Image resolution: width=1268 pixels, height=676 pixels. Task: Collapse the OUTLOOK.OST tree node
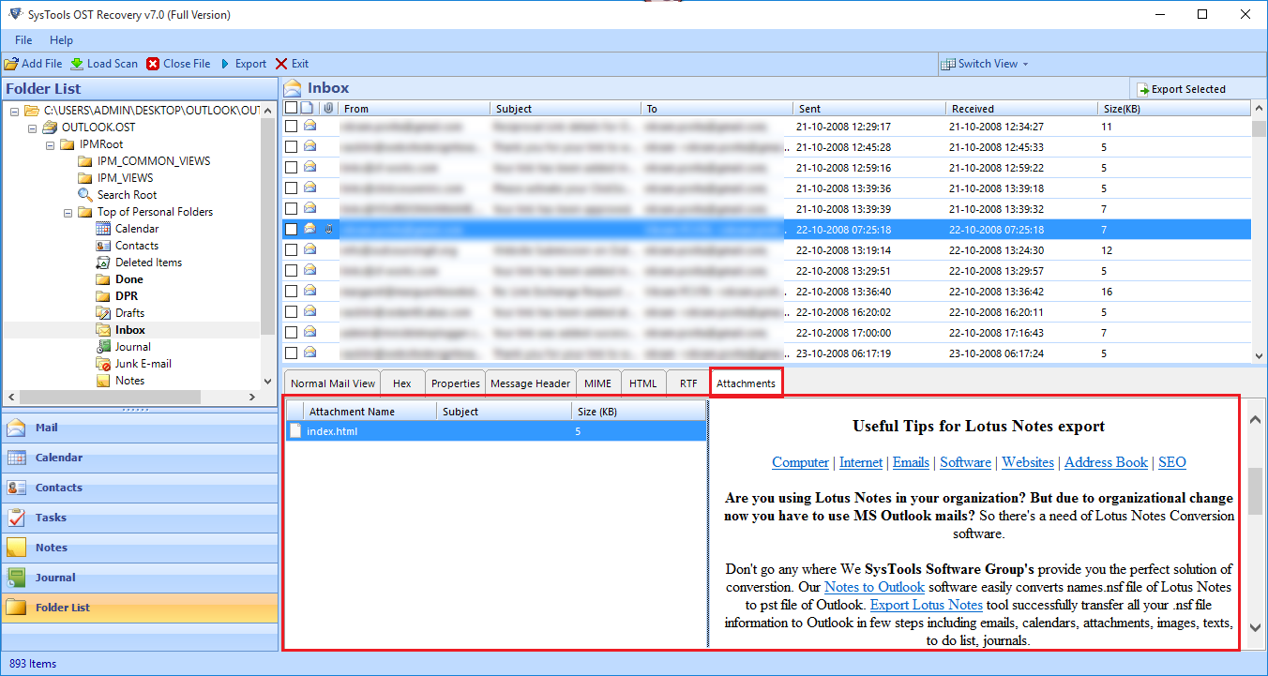click(x=32, y=128)
